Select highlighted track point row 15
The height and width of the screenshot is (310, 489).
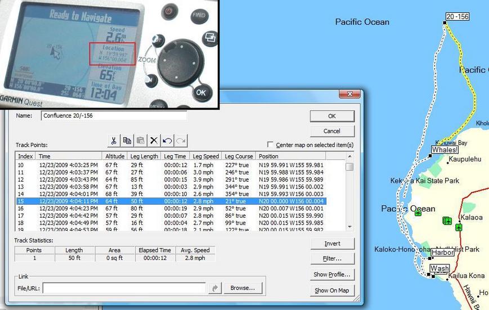(x=171, y=201)
